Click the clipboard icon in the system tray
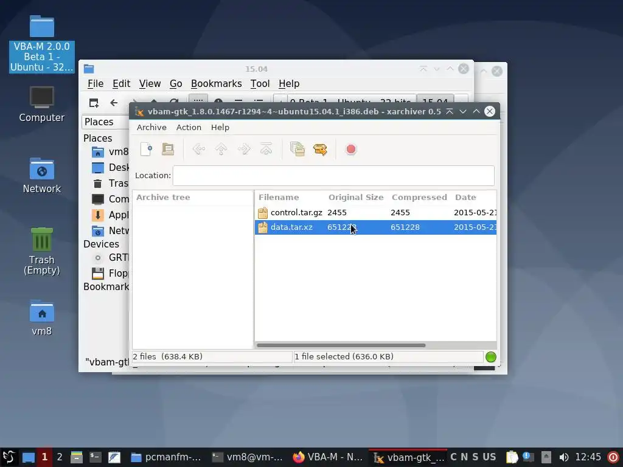Viewport: 623px width, 467px height. coord(512,457)
